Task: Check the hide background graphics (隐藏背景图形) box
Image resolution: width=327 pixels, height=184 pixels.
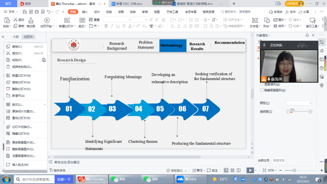Action: [262, 90]
